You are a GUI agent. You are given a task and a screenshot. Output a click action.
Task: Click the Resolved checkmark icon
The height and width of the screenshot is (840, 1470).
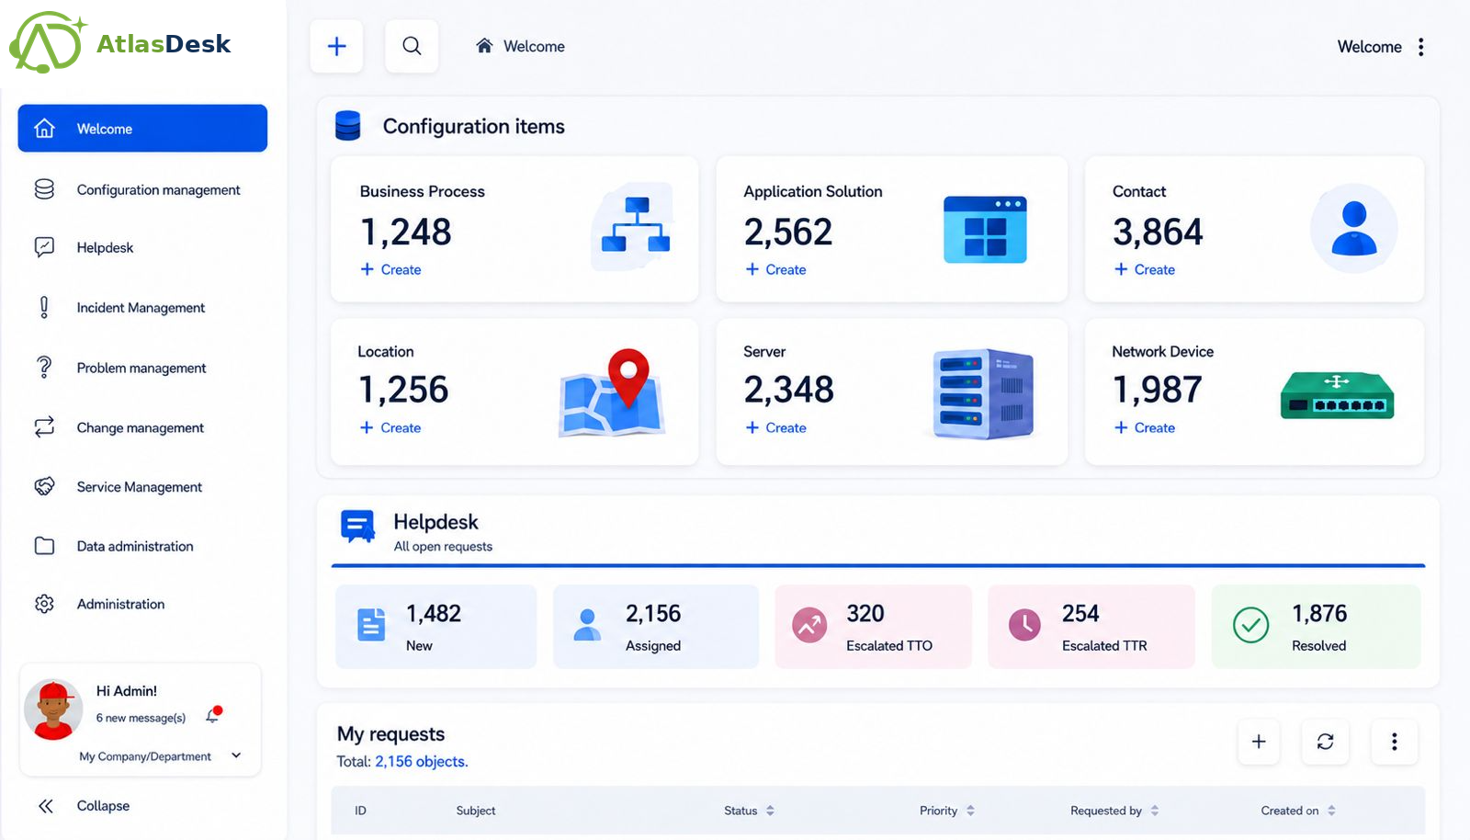(x=1250, y=625)
